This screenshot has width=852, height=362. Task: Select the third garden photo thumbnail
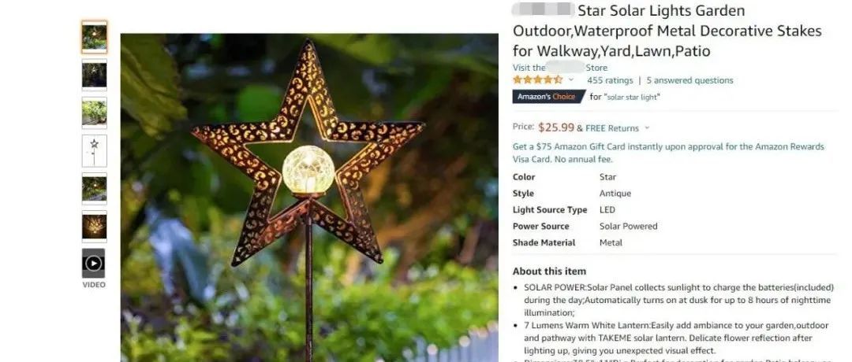(x=94, y=113)
